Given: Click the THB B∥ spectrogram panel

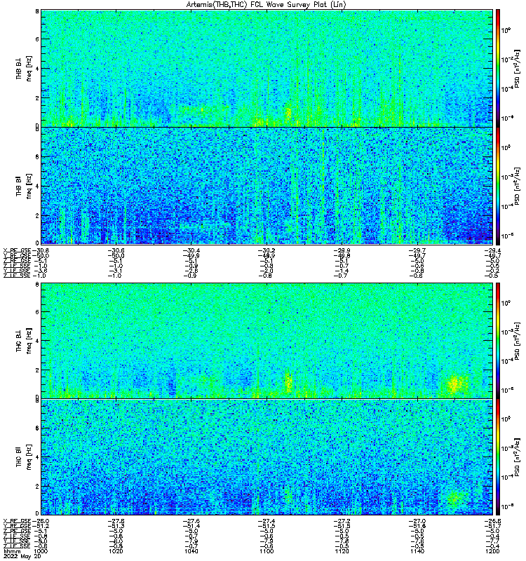Looking at the screenshot, I should click(x=267, y=186).
